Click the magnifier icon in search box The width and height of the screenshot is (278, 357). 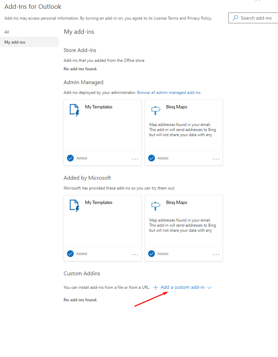tap(235, 18)
